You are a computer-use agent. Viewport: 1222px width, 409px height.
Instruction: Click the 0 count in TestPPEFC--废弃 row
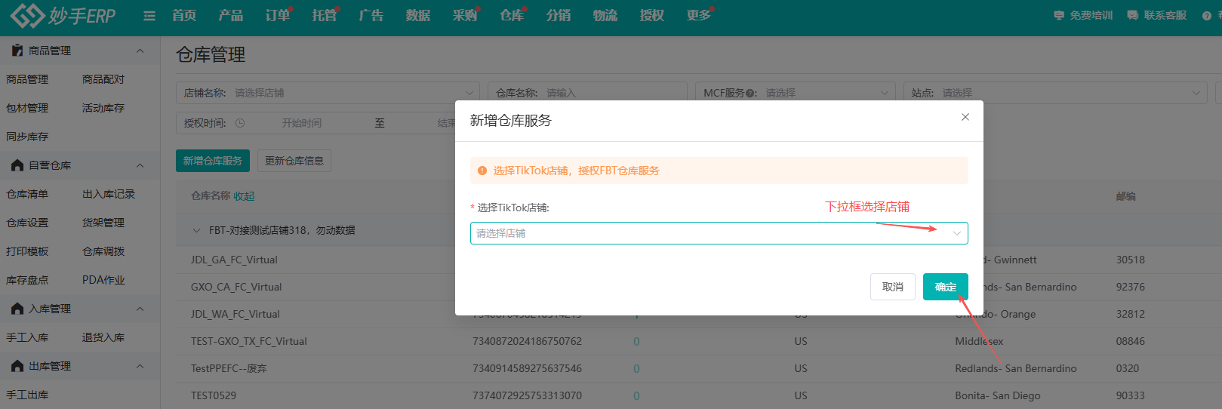[x=636, y=368]
